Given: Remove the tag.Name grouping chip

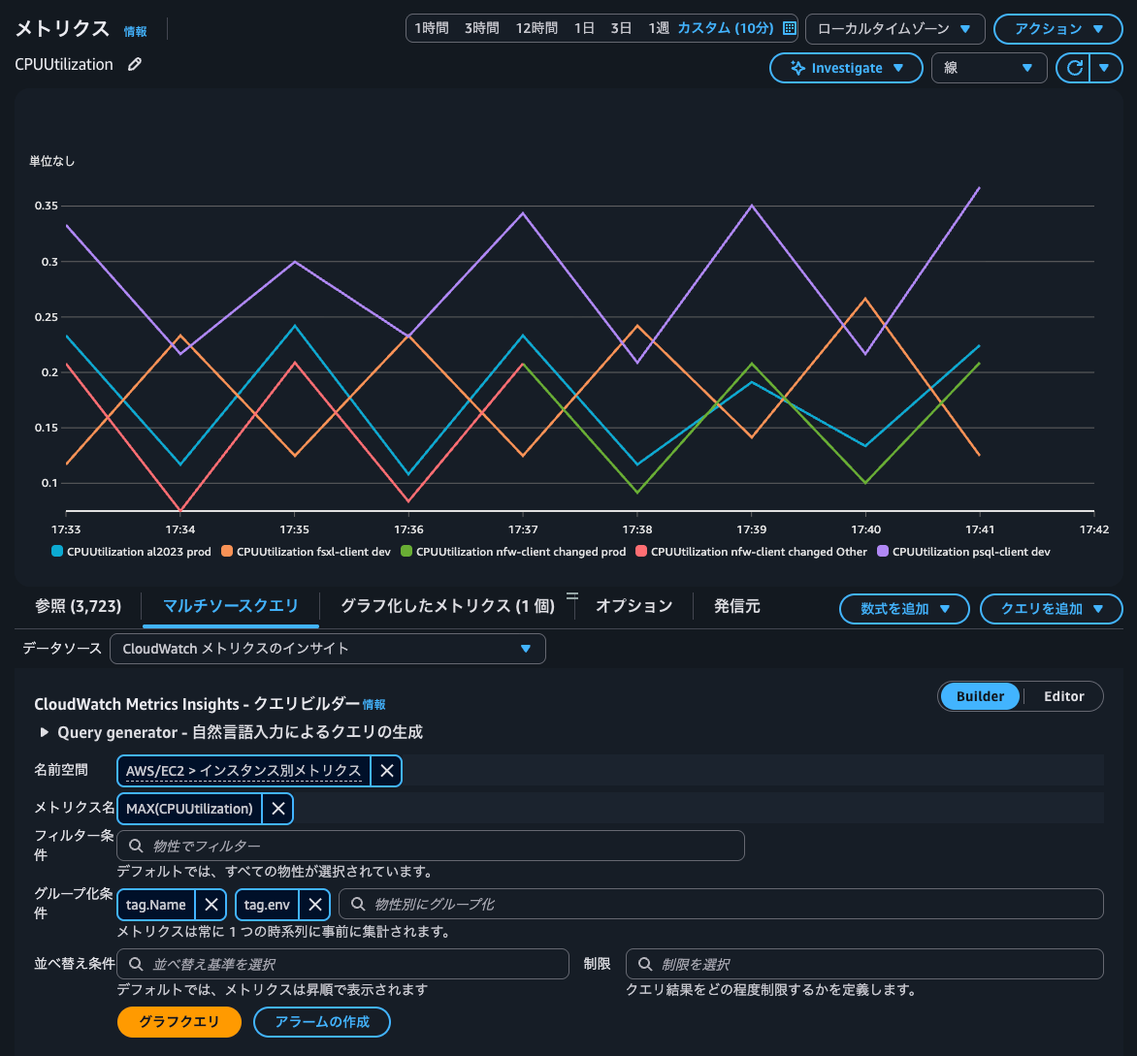Looking at the screenshot, I should point(211,905).
